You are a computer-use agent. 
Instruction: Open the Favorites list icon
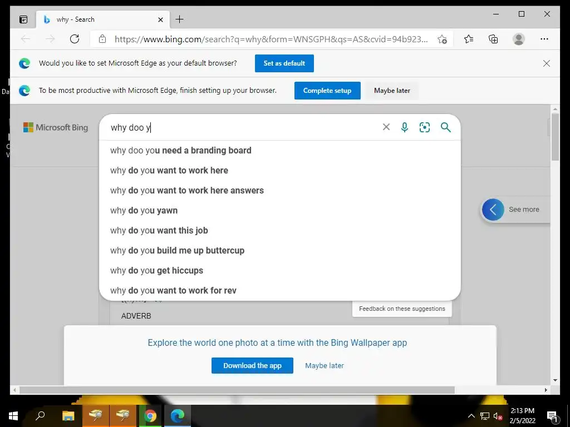(x=469, y=39)
